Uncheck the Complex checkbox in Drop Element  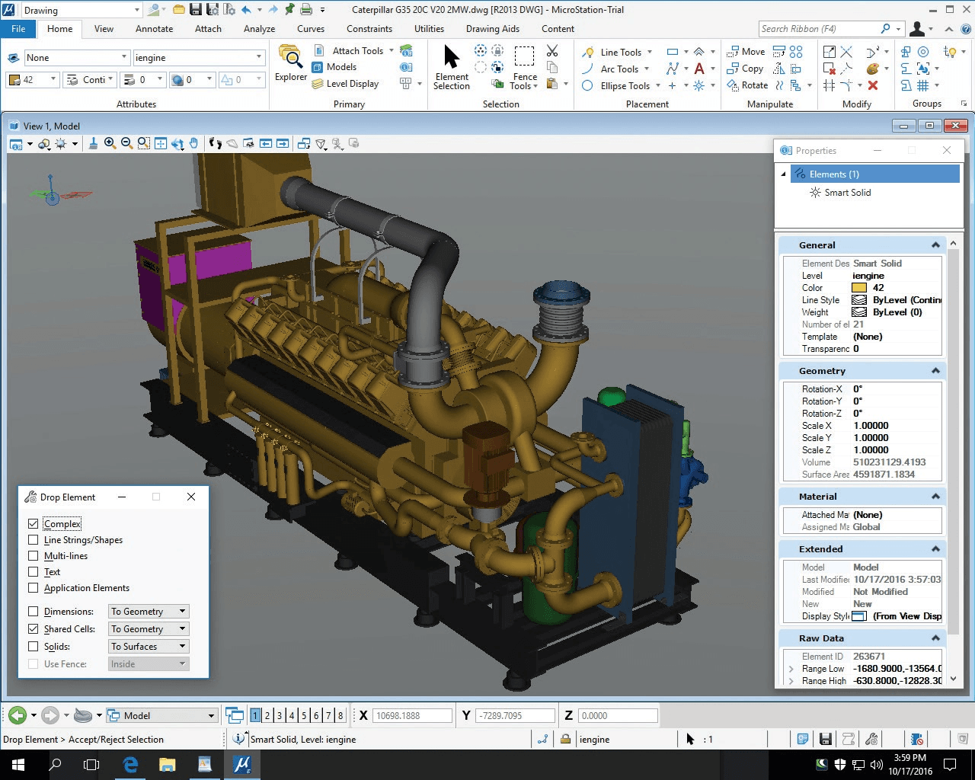[33, 523]
